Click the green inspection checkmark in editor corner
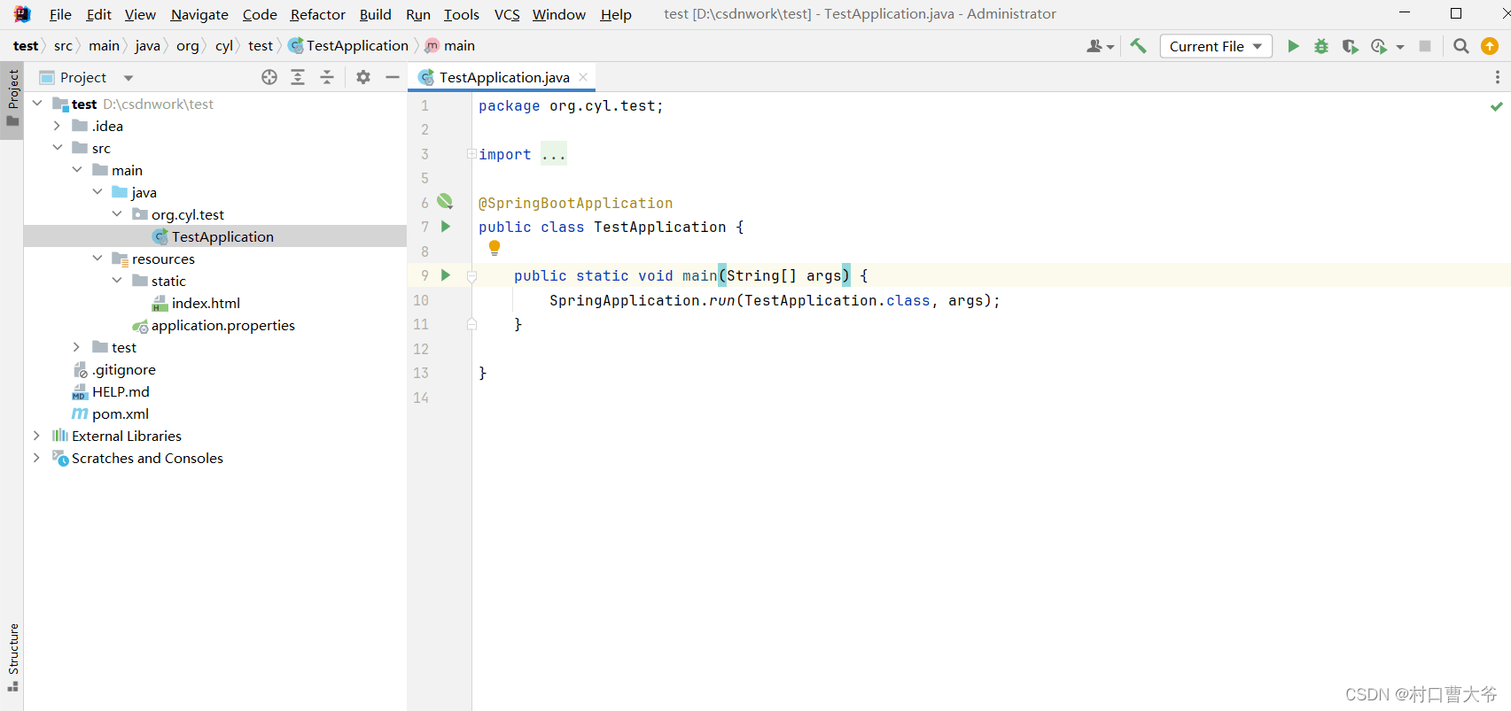 pos(1497,106)
